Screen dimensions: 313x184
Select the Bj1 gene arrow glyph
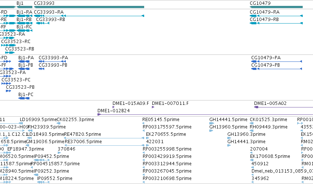coord(24,7)
